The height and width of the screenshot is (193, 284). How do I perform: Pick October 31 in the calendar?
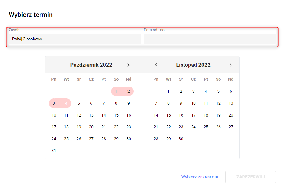(x=54, y=151)
